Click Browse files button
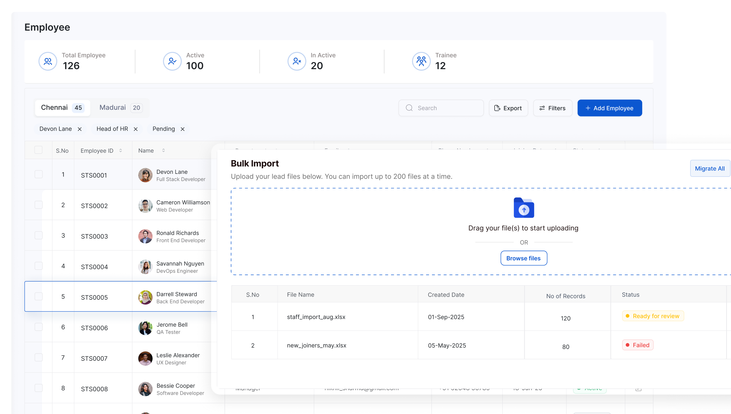This screenshot has width=731, height=414. (524, 258)
